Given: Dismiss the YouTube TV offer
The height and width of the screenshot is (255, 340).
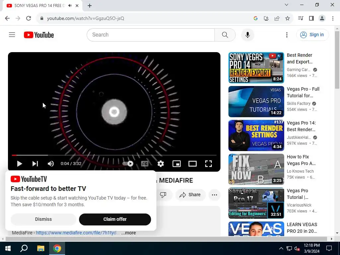Looking at the screenshot, I should point(43,219).
